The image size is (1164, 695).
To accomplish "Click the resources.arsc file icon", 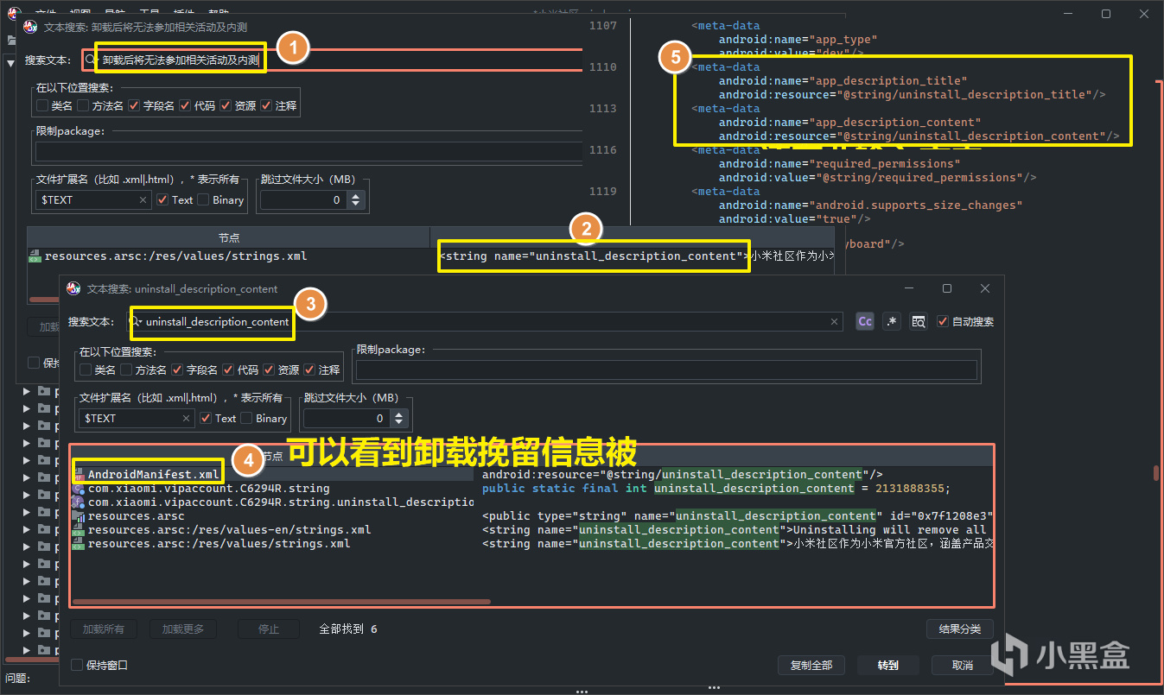I will [x=79, y=516].
